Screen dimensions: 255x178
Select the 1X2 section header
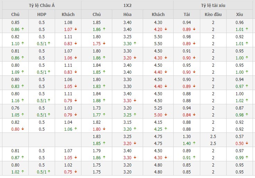[127, 5]
